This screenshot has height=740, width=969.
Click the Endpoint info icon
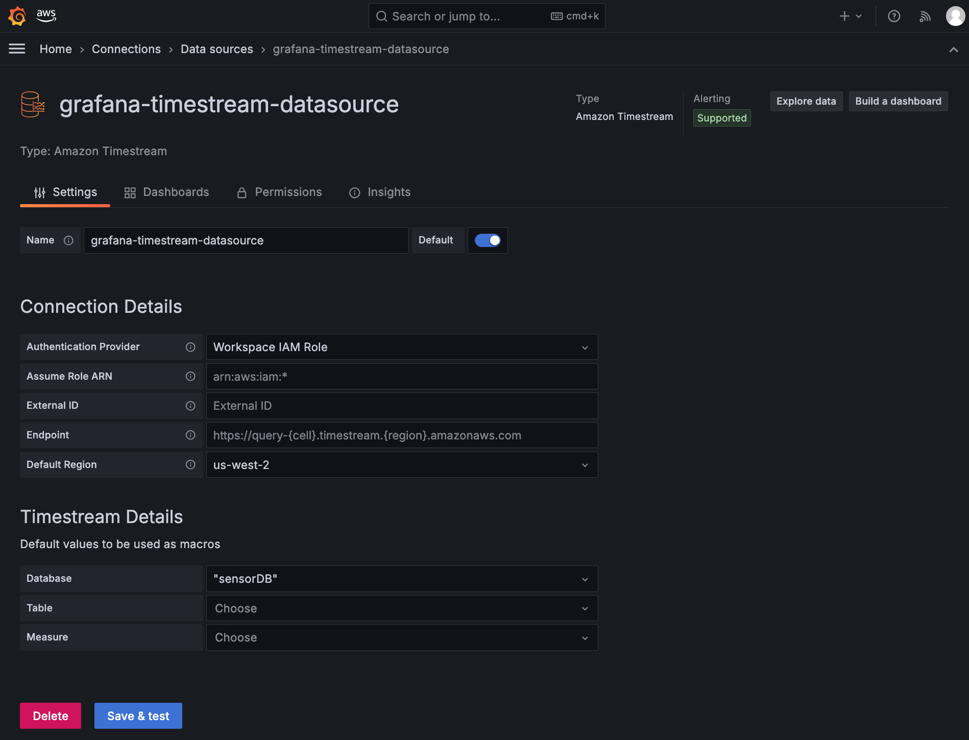[x=190, y=435]
